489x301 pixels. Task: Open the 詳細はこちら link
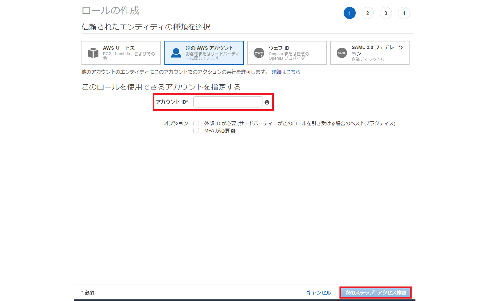286,72
